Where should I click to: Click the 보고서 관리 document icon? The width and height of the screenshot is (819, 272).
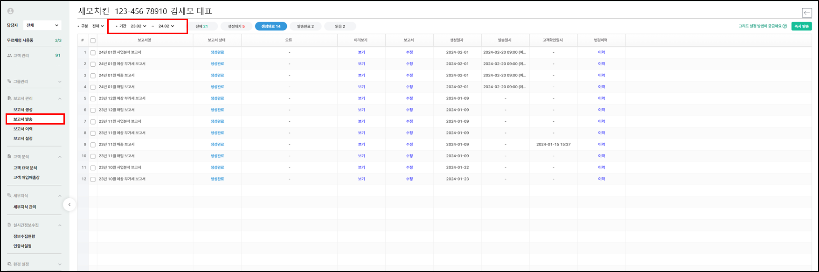pyautogui.click(x=9, y=98)
